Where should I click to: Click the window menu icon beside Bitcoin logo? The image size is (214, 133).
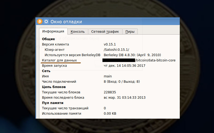click(x=46, y=22)
